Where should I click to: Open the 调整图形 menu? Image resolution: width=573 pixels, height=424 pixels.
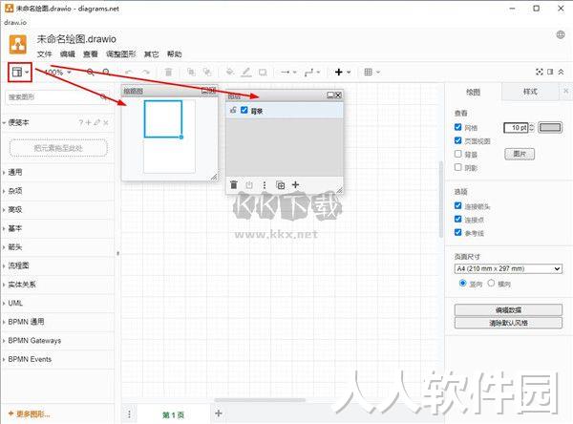(x=120, y=54)
